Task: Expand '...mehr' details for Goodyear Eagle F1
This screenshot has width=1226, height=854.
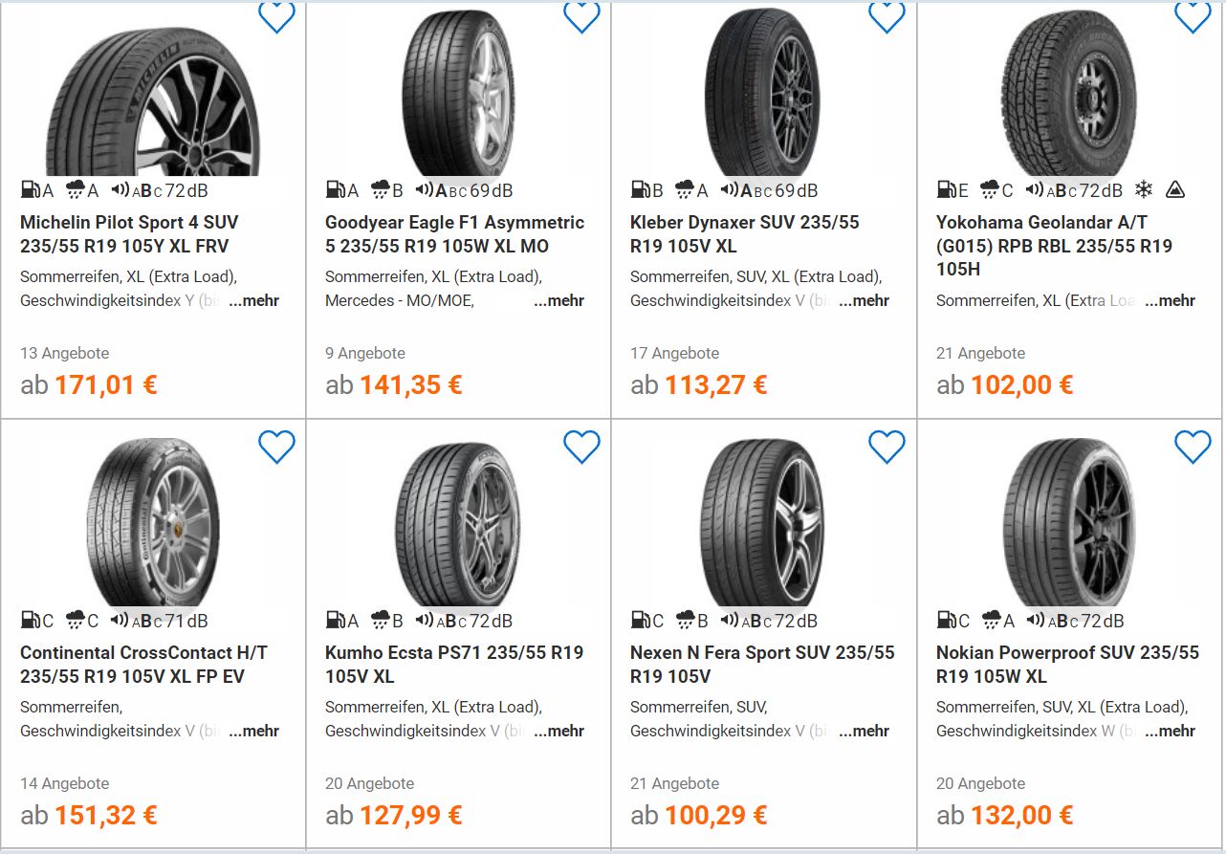Action: click(559, 300)
